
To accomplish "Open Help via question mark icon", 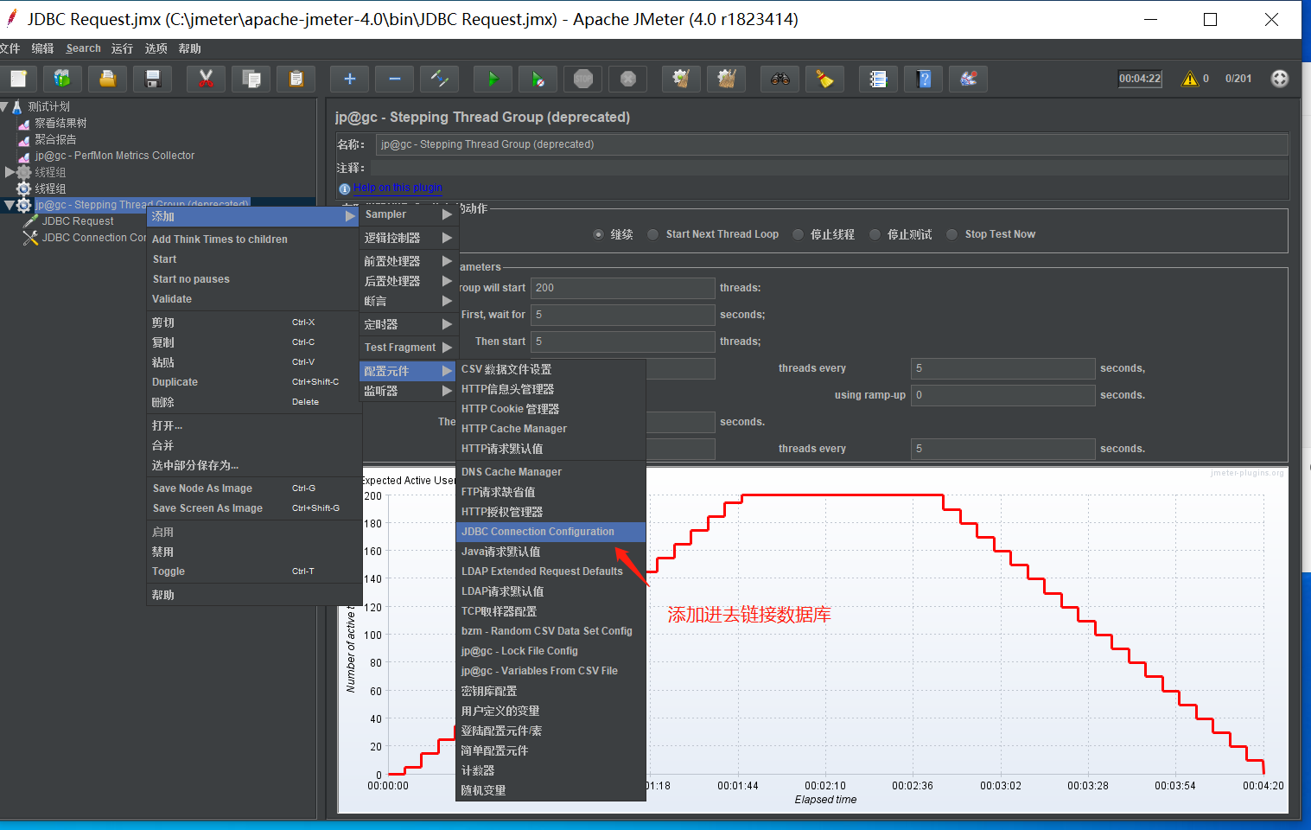I will tap(923, 79).
